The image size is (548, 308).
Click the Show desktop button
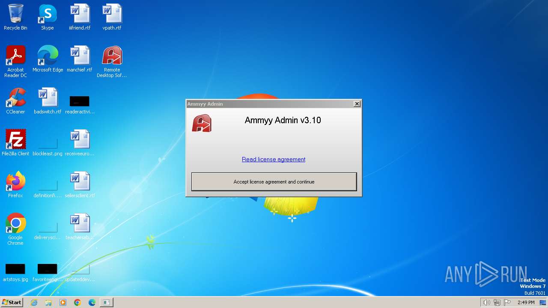tap(543, 302)
